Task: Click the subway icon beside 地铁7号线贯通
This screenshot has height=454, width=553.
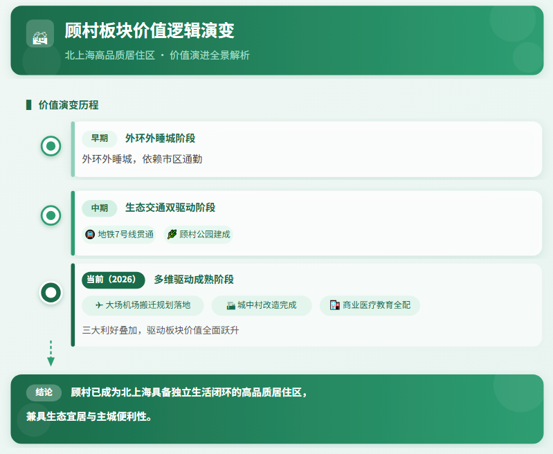Action: coord(90,234)
